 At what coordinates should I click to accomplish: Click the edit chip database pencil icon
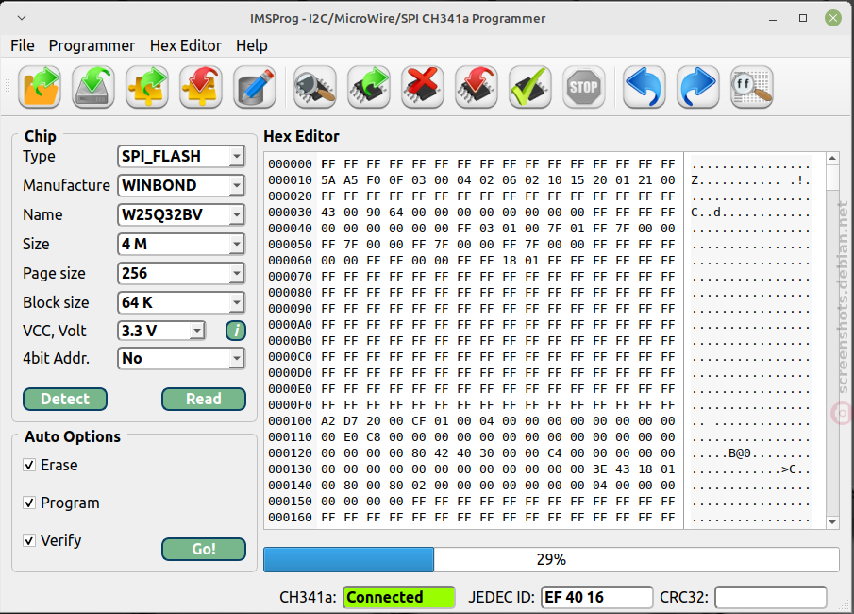point(255,87)
